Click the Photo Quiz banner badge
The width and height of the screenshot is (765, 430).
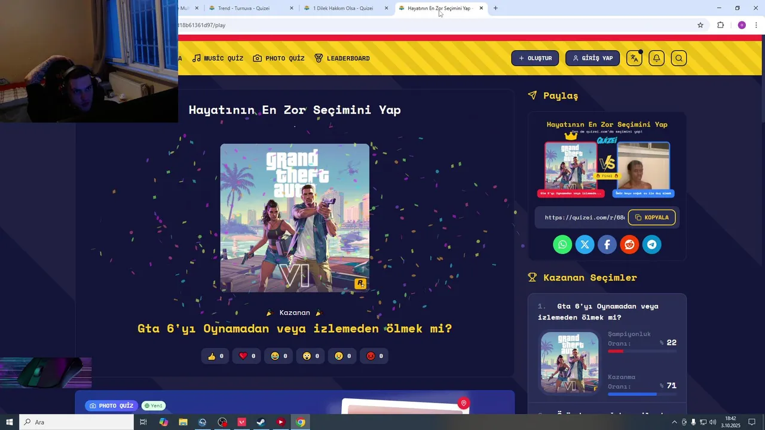click(111, 406)
